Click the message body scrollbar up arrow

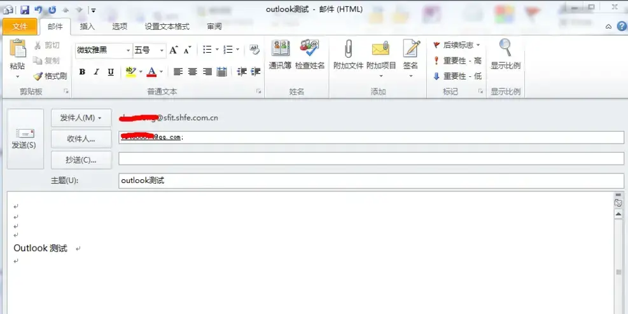click(618, 214)
